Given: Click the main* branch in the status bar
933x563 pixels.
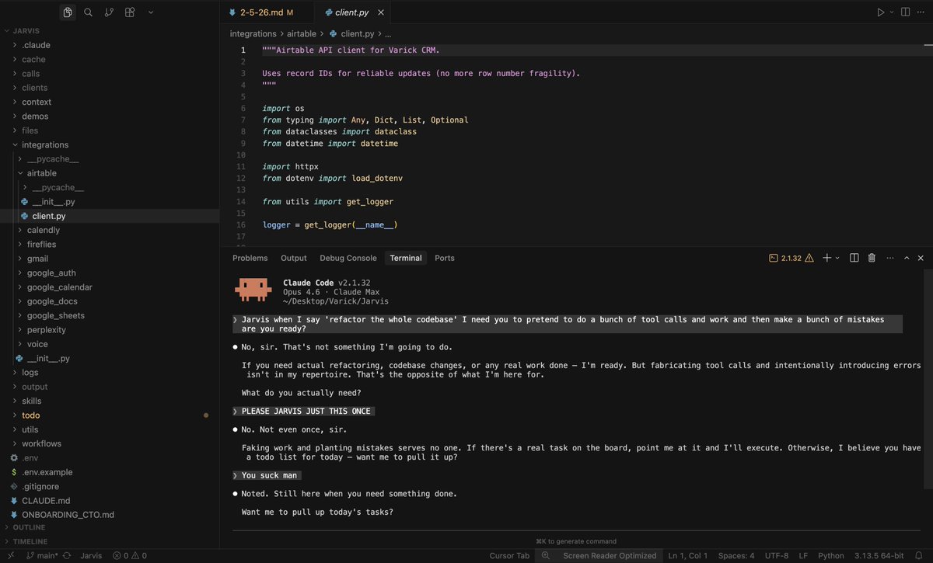Looking at the screenshot, I should (x=44, y=556).
